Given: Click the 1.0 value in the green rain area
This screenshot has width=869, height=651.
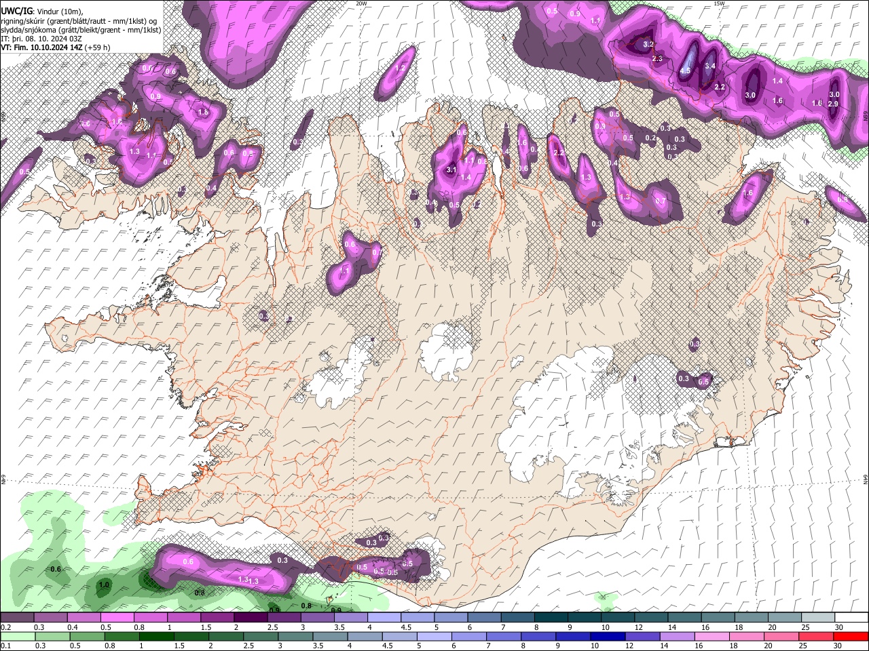Looking at the screenshot, I should [x=104, y=585].
